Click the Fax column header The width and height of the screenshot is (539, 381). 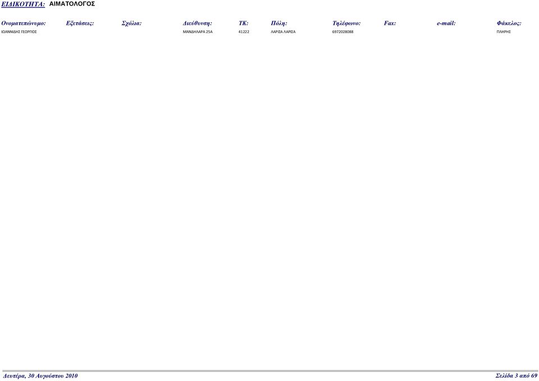390,24
